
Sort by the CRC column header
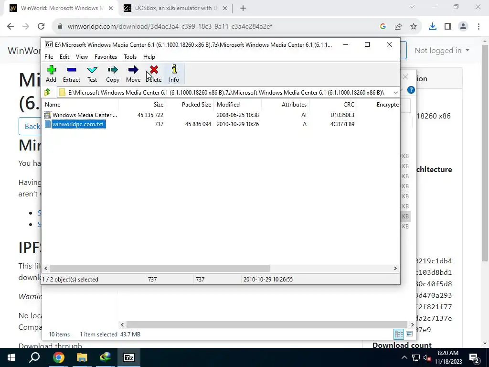[333, 105]
